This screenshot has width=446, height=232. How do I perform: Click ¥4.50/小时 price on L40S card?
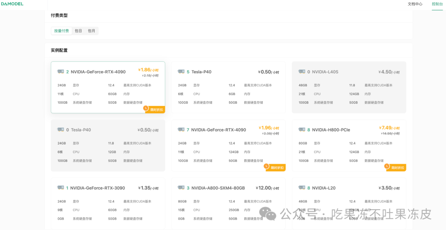pos(389,72)
